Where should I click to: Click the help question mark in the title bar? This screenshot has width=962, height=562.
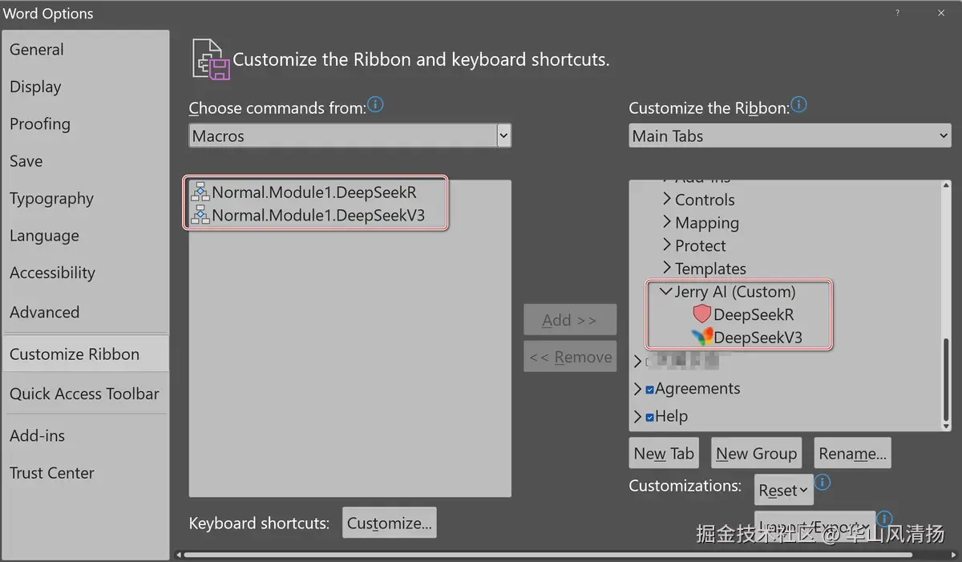click(x=898, y=13)
